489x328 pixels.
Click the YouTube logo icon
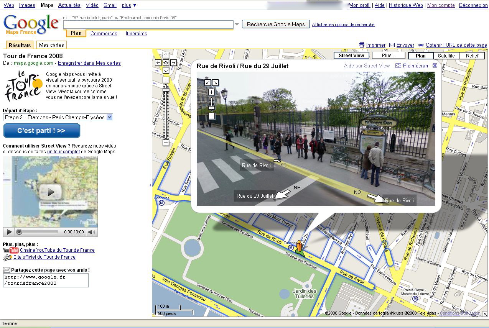click(x=11, y=250)
